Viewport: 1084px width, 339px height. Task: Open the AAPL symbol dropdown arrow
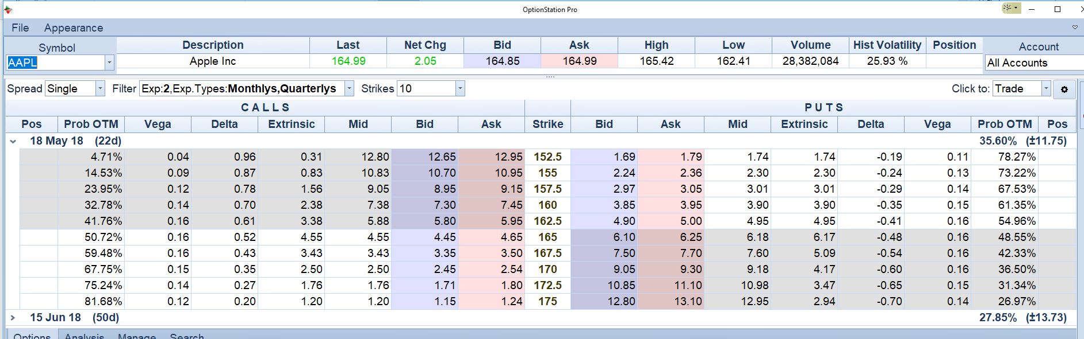tap(109, 63)
